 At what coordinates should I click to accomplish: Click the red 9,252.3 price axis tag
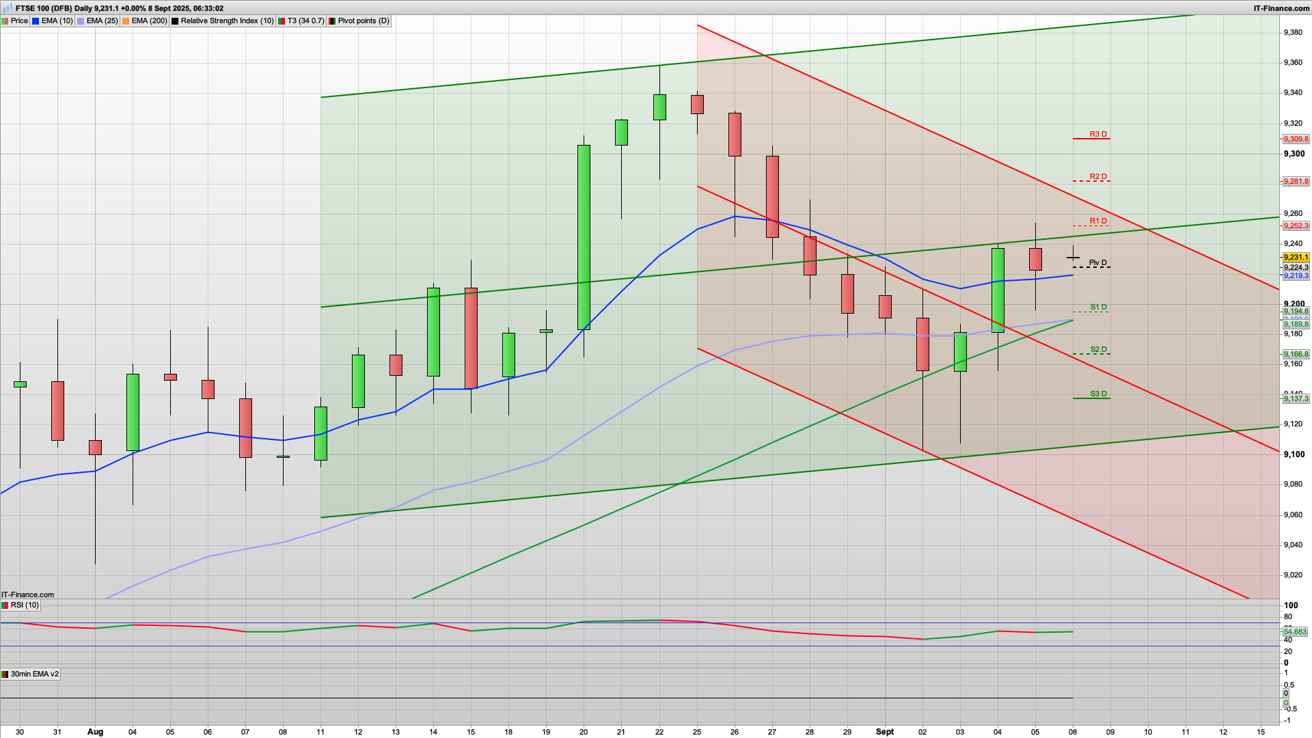click(1296, 225)
